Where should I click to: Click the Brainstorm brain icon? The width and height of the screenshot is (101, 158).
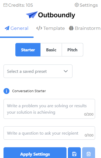coord(71,28)
